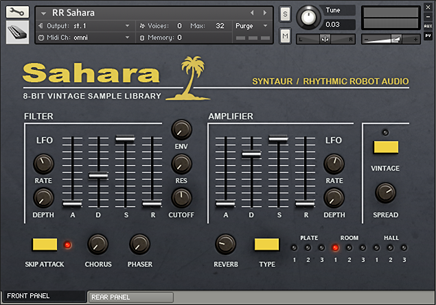Screen dimensions: 436x305
Task: Select Plate 1 reverb LED
Action: [x=294, y=247]
